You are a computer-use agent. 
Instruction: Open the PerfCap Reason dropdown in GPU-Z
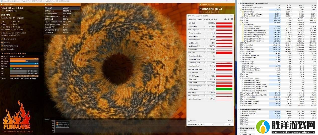(205, 89)
